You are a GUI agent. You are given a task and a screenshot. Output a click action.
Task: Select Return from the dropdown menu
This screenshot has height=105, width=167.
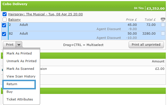(19, 84)
